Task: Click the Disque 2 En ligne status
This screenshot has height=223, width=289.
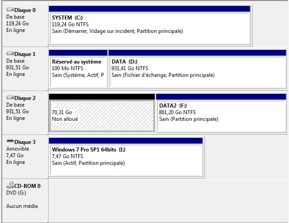Action: click(16, 118)
